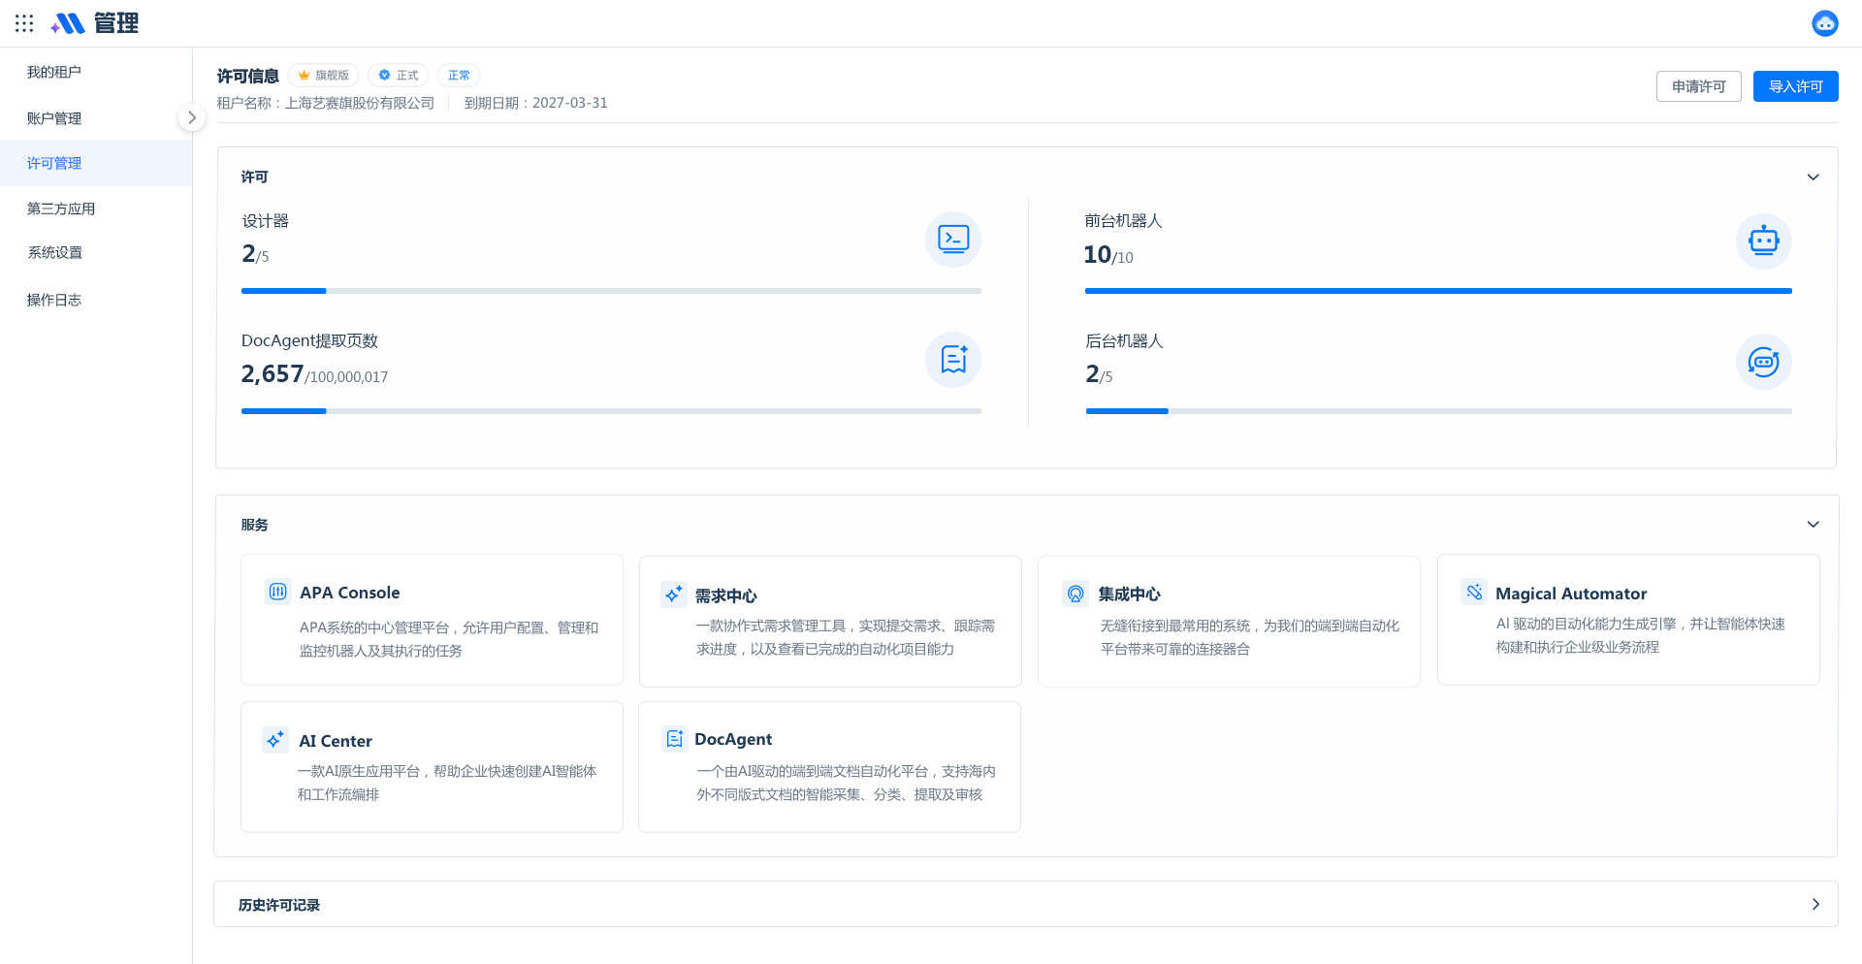Click the 正式 license badge text
This screenshot has width=1862, height=964.
point(407,75)
